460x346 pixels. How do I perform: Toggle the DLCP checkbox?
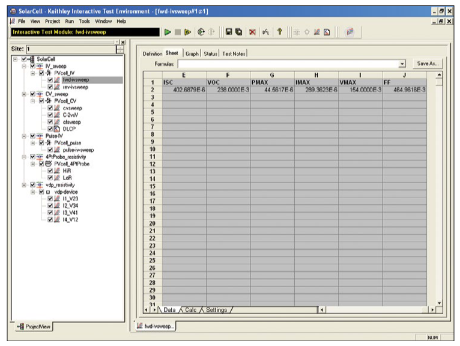50,130
